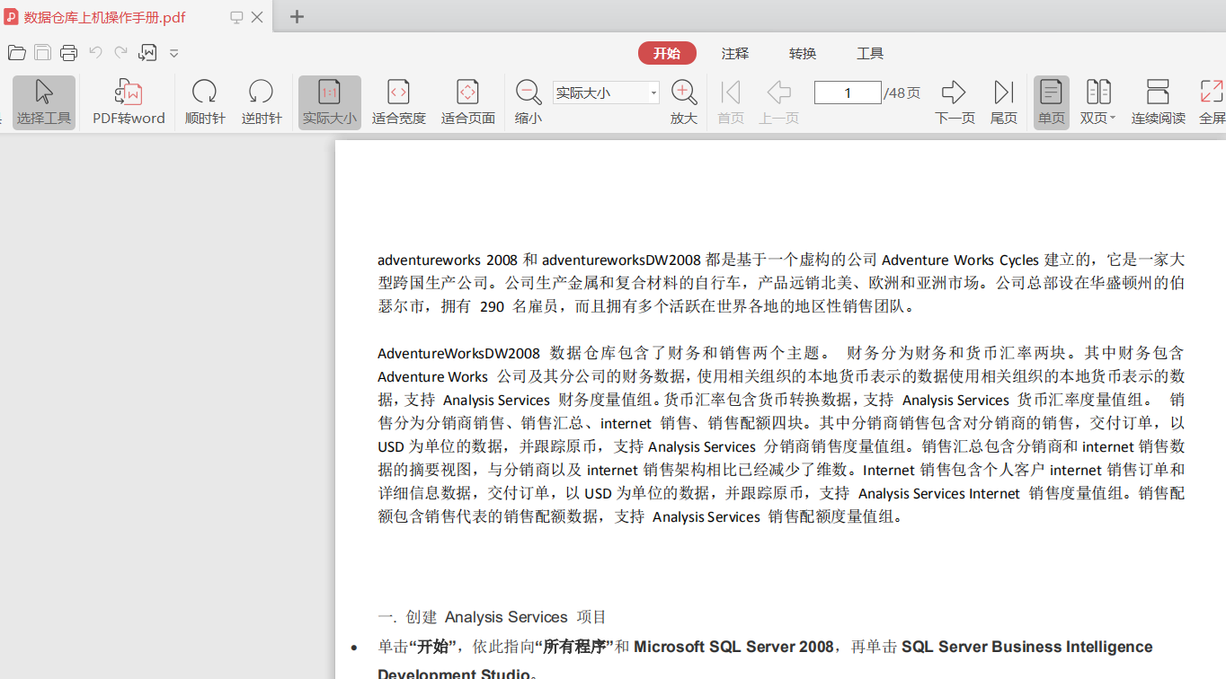Rotate page counterclockwise with 逆时针
Image resolution: width=1226 pixels, height=679 pixels.
coord(262,102)
